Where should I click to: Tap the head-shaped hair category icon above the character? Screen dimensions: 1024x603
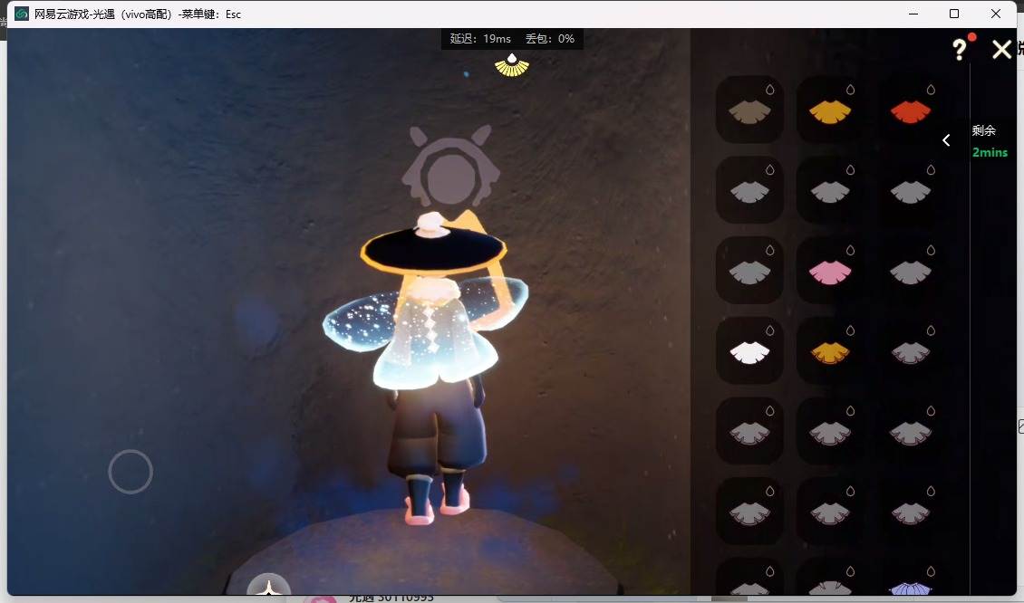pyautogui.click(x=450, y=167)
